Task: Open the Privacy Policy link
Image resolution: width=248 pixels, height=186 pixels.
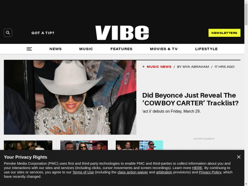Action: [210, 172]
